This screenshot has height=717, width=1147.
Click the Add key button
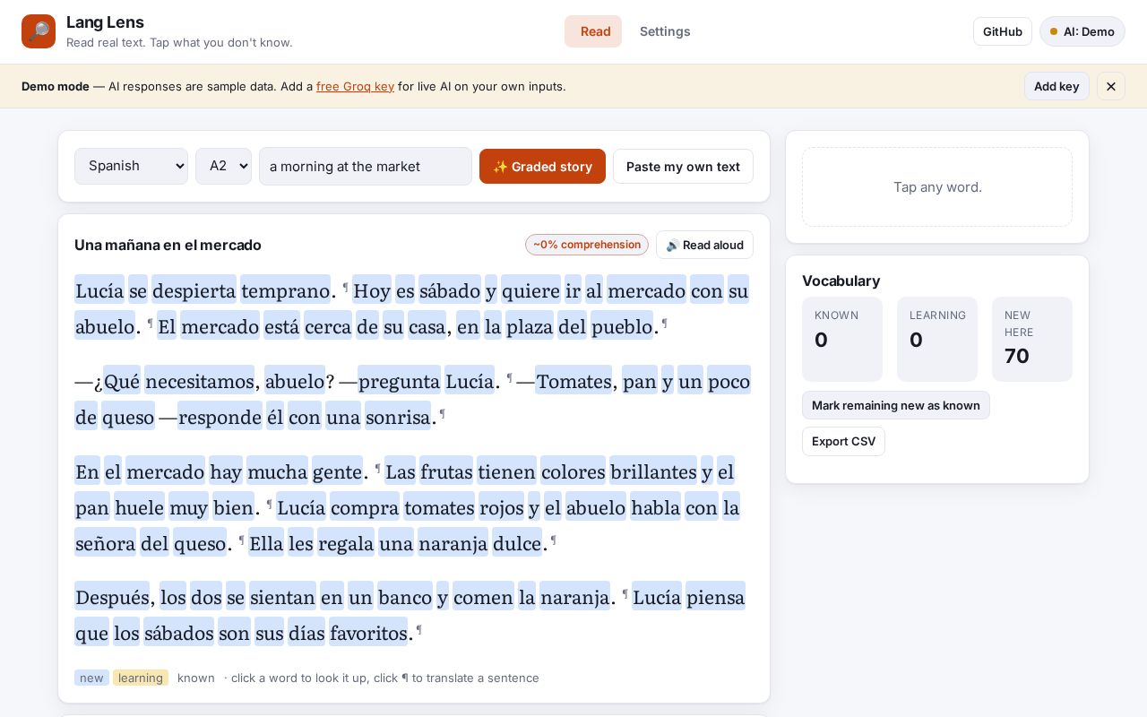click(1056, 86)
